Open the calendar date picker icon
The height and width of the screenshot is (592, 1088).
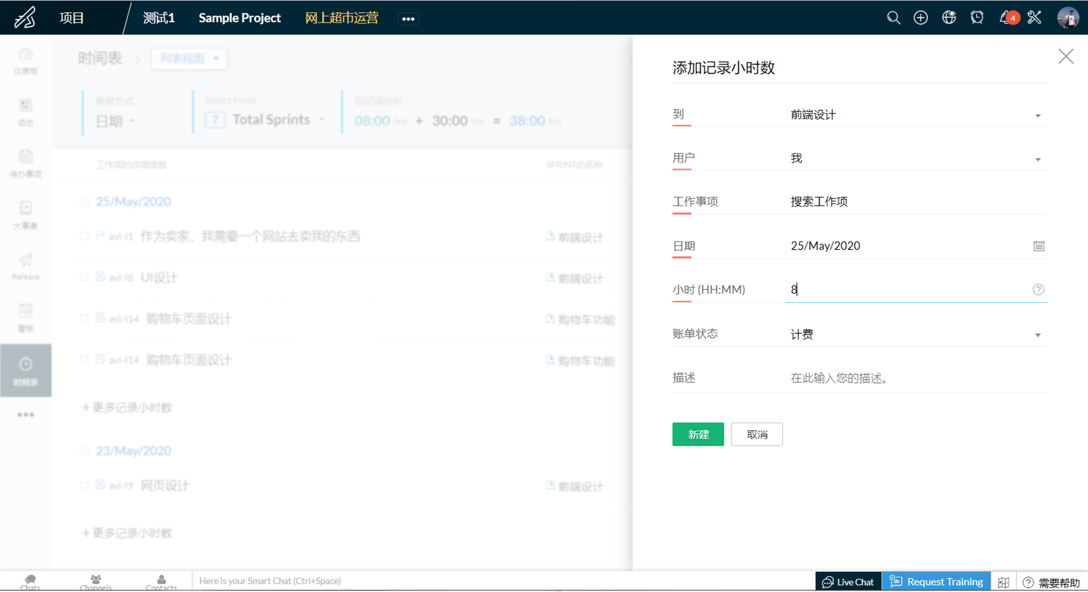pyautogui.click(x=1039, y=246)
